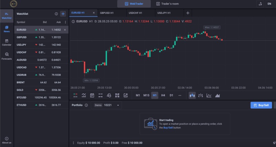Select the shapes drawing tool
This screenshot has width=276, height=147.
[109, 95]
